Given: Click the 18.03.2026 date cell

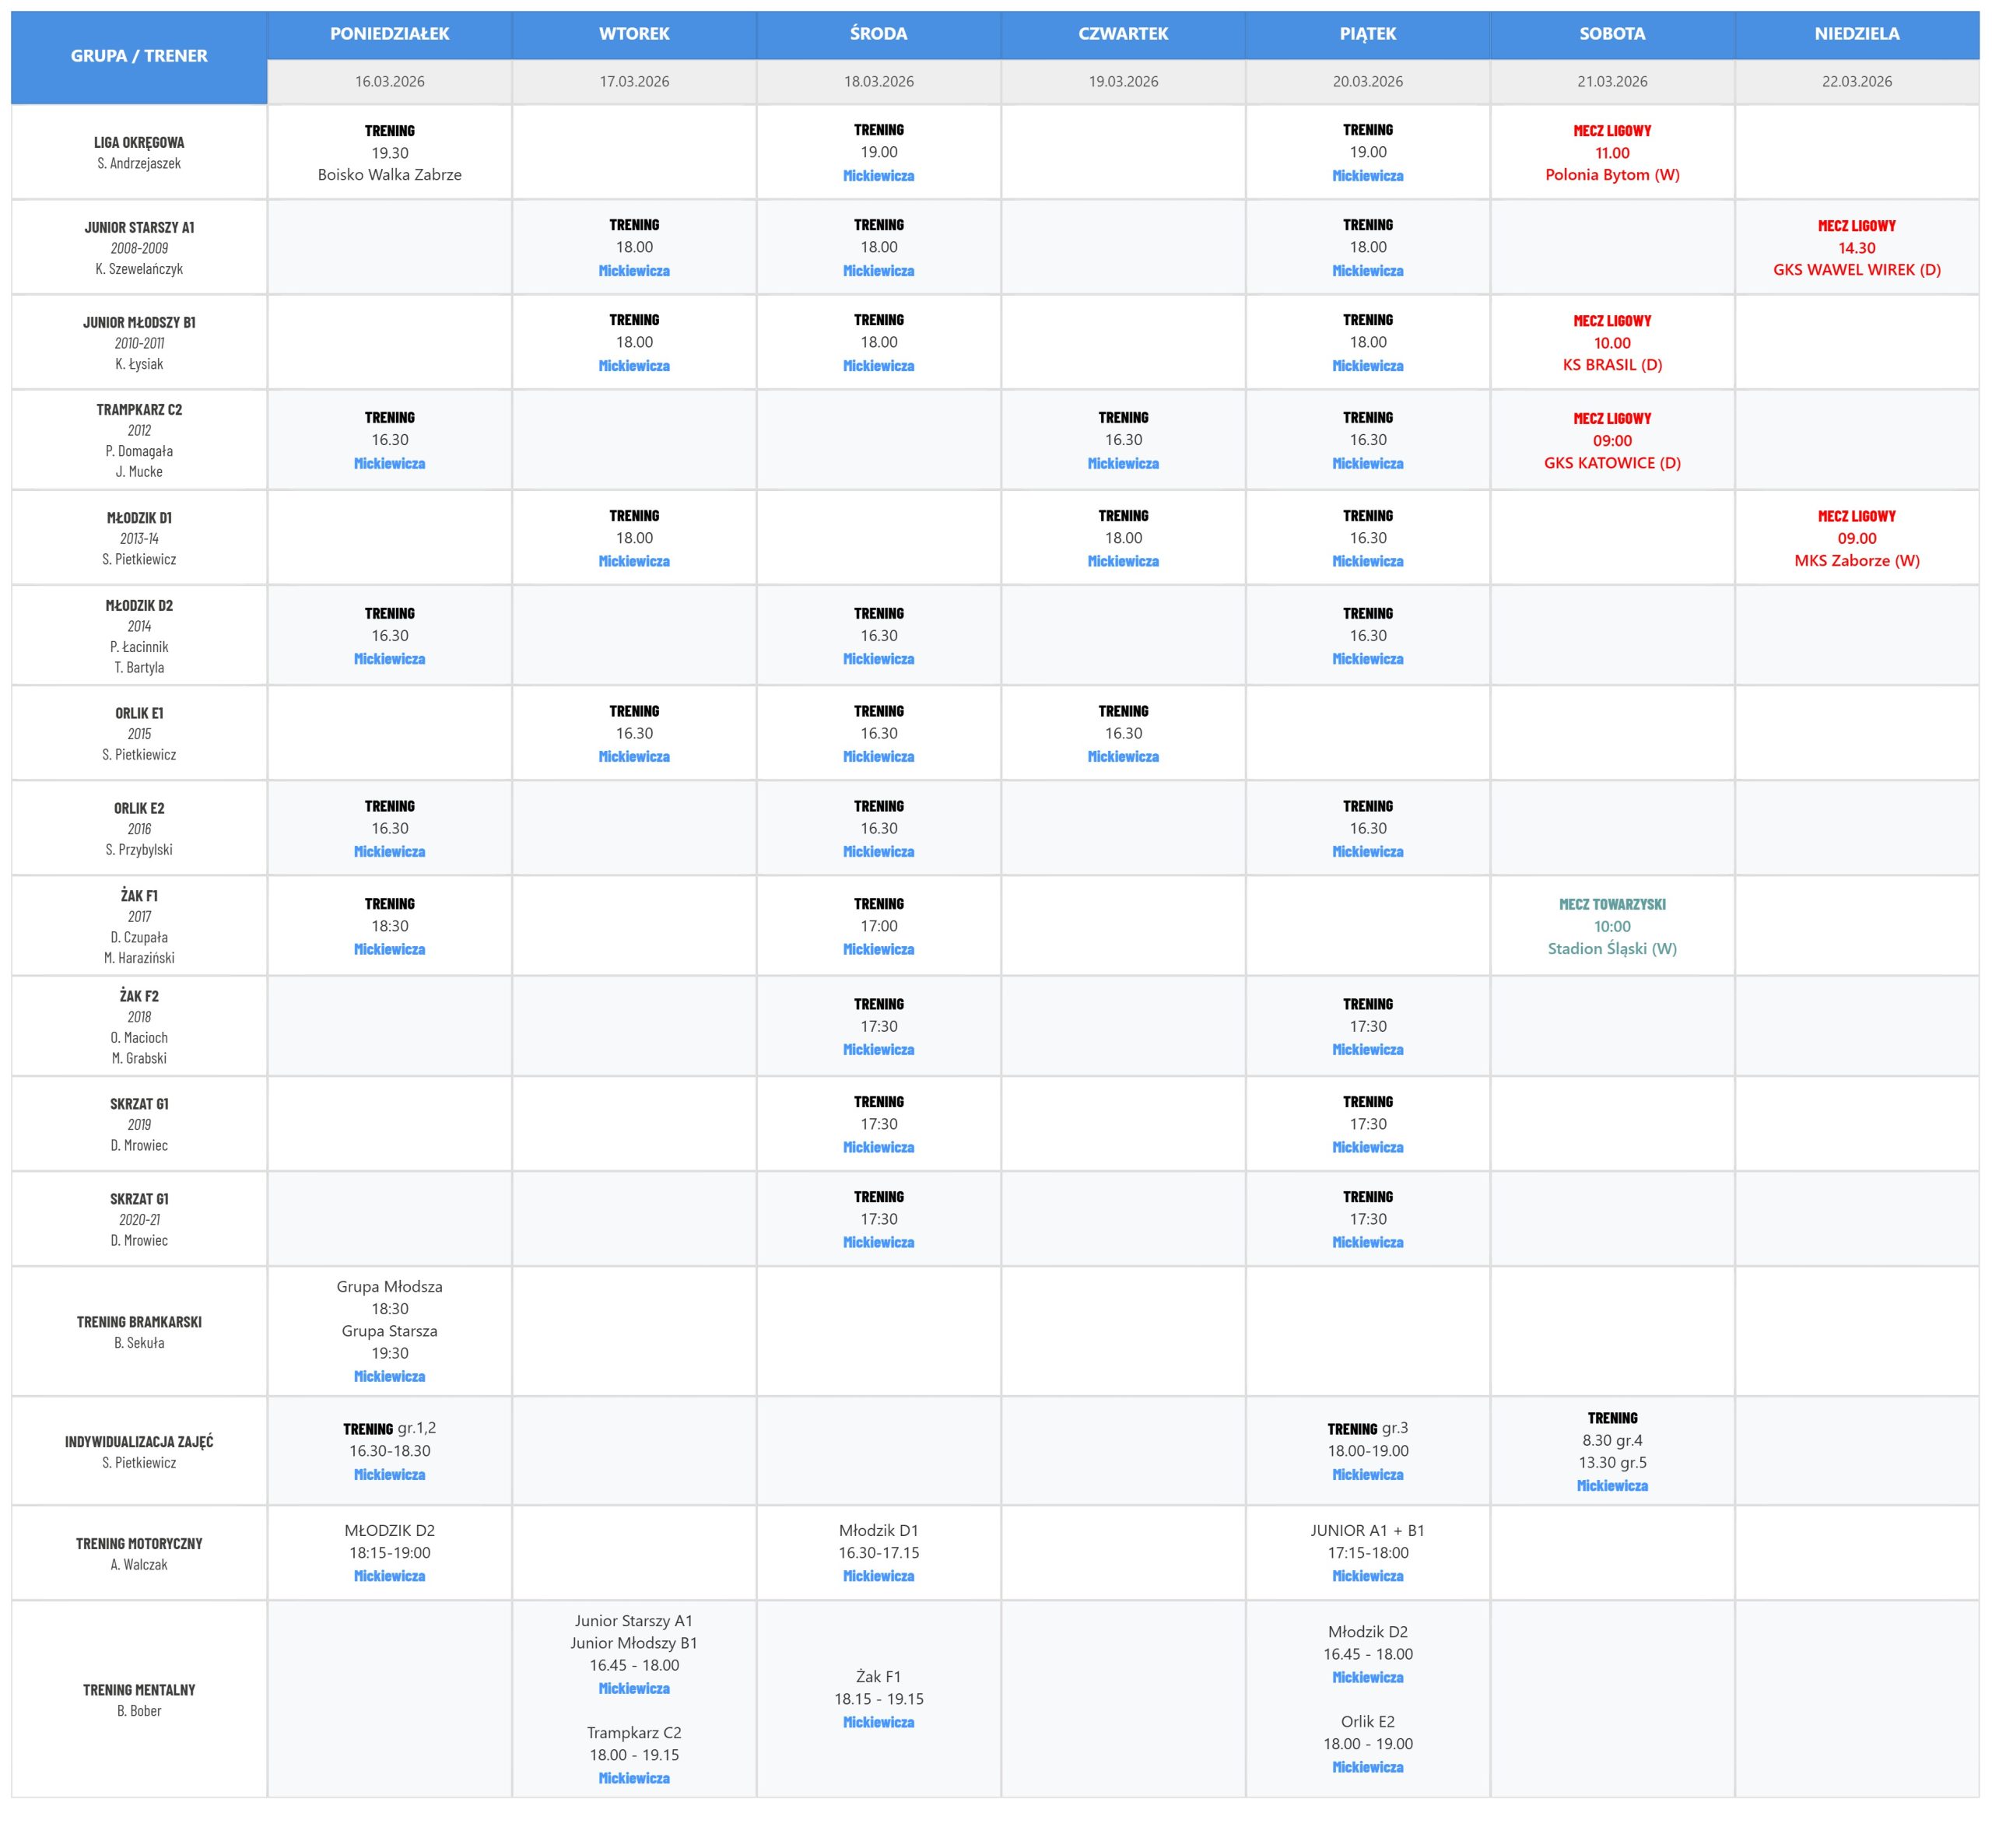Looking at the screenshot, I should pos(878,82).
